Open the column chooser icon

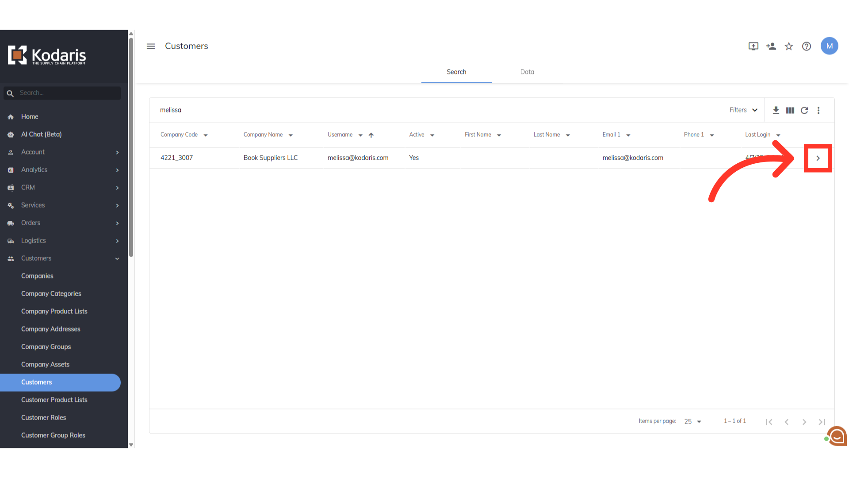[790, 110]
